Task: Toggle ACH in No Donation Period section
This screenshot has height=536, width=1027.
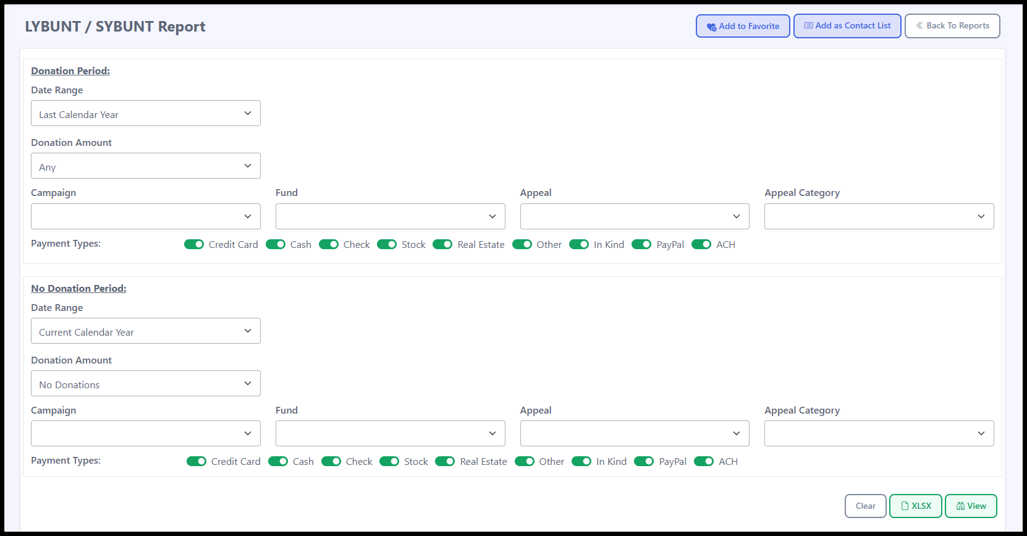Action: (x=704, y=461)
